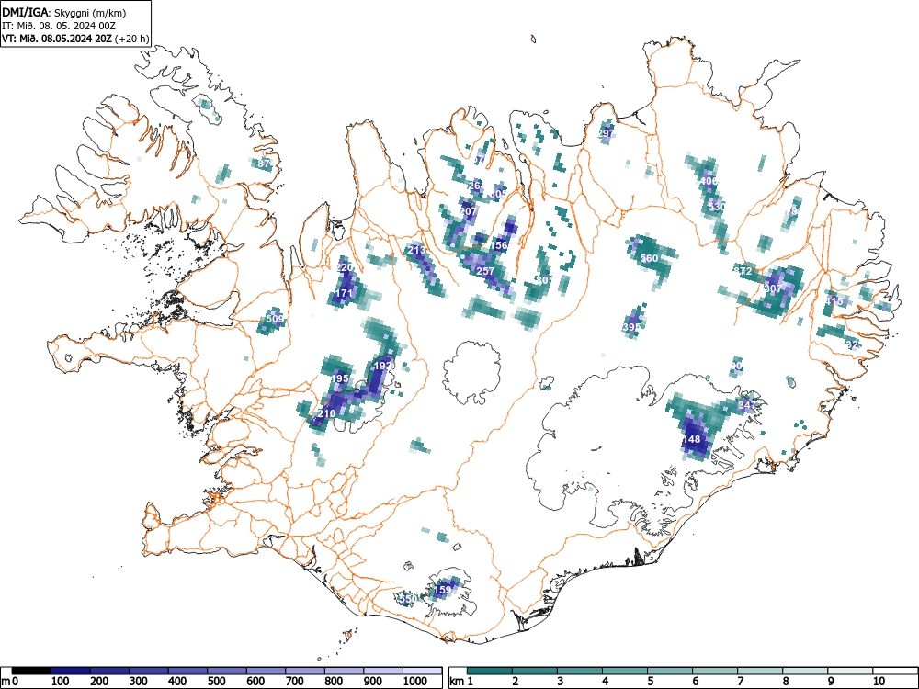Click the 'm 0' legend label
The width and height of the screenshot is (919, 689).
[x=10, y=682]
